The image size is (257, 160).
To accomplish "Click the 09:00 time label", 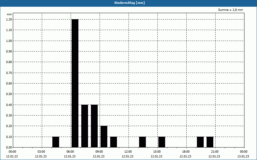I will (99, 152).
